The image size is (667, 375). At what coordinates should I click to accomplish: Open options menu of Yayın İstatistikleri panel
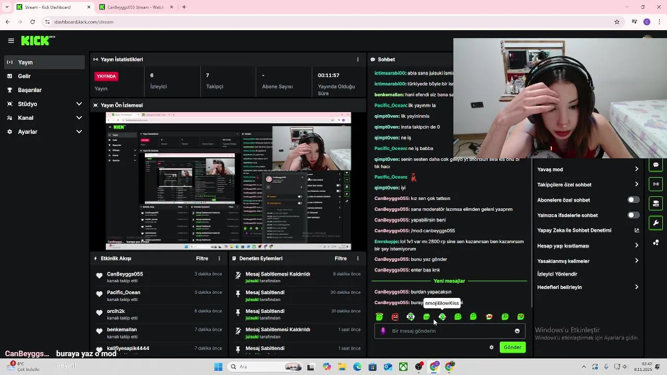[x=357, y=59]
